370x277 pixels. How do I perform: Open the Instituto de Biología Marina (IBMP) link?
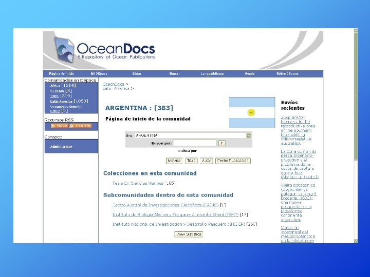[176, 214]
